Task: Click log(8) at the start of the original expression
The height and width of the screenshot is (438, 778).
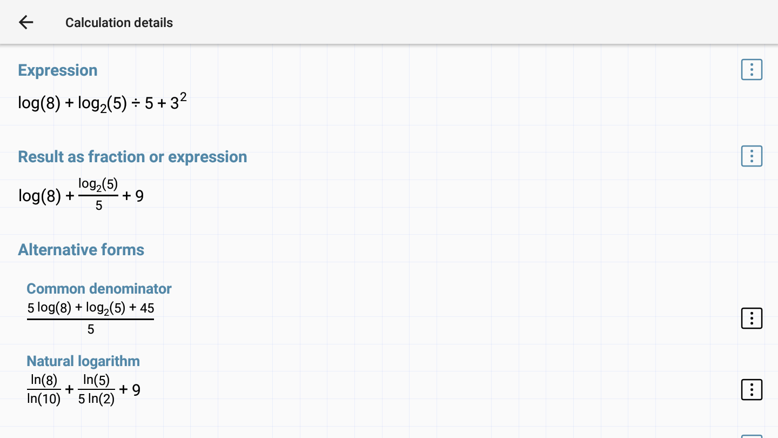Action: (39, 103)
